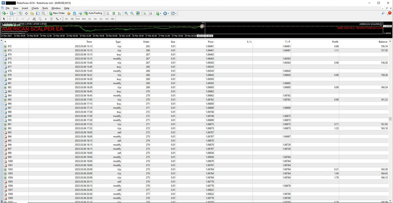The width and height of the screenshot is (393, 203).
Task: Select the Fibonacci Retracement tool
Action: pyautogui.click(x=40, y=19)
